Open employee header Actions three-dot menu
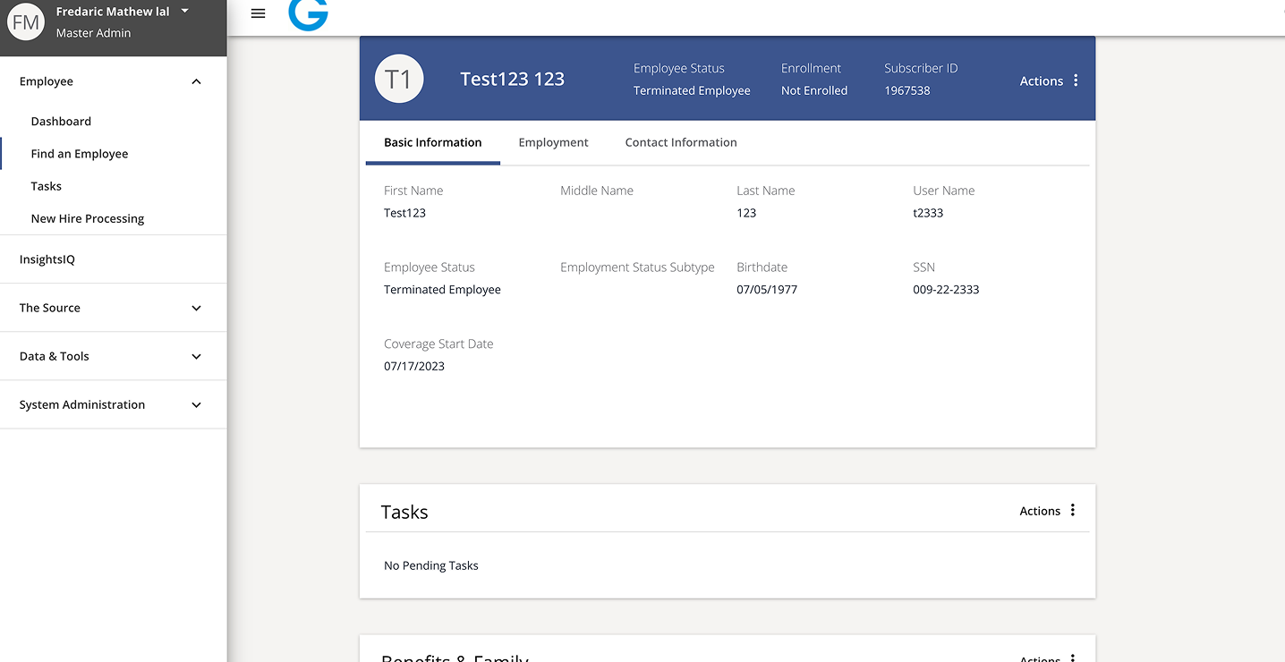 (1075, 81)
